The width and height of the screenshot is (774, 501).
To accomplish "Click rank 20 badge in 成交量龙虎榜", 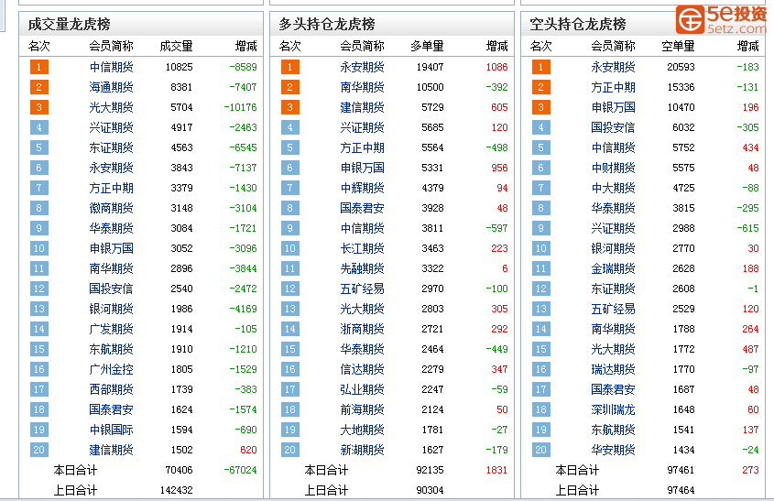I will click(x=39, y=450).
